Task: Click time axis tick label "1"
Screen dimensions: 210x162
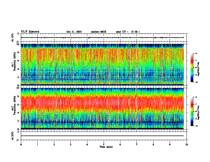Action: pyautogui.click(x=37, y=145)
